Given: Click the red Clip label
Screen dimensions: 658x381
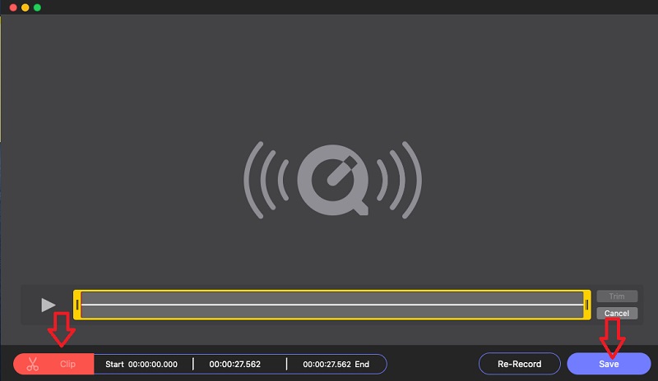Looking at the screenshot, I should coord(67,364).
